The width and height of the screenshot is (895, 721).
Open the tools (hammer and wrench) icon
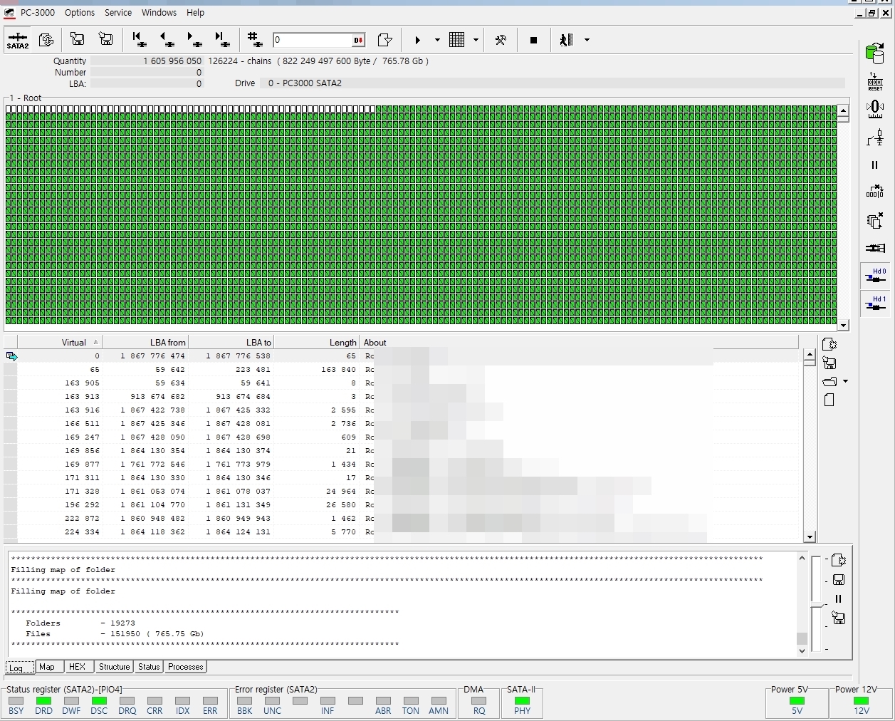tap(501, 40)
